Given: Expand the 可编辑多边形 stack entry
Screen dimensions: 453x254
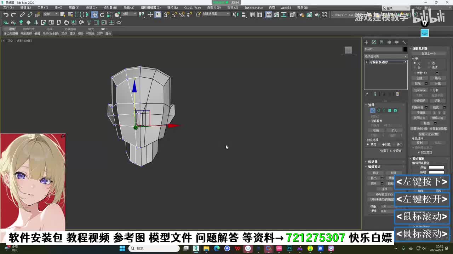Looking at the screenshot, I should (x=367, y=62).
